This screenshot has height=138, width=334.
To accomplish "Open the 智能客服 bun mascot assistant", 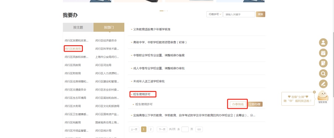I will click(323, 96).
